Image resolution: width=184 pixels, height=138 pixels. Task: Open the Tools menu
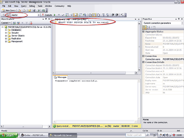(x=40, y=6)
